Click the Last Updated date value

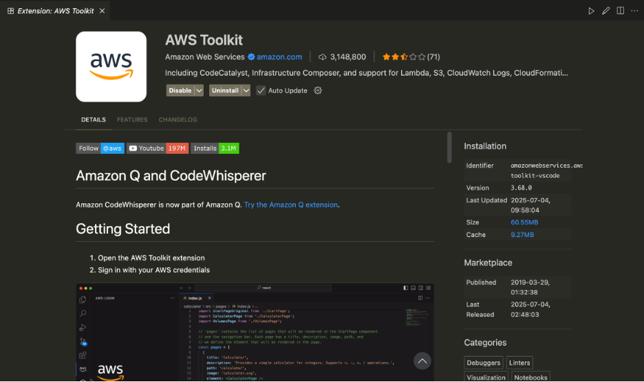tap(530, 205)
